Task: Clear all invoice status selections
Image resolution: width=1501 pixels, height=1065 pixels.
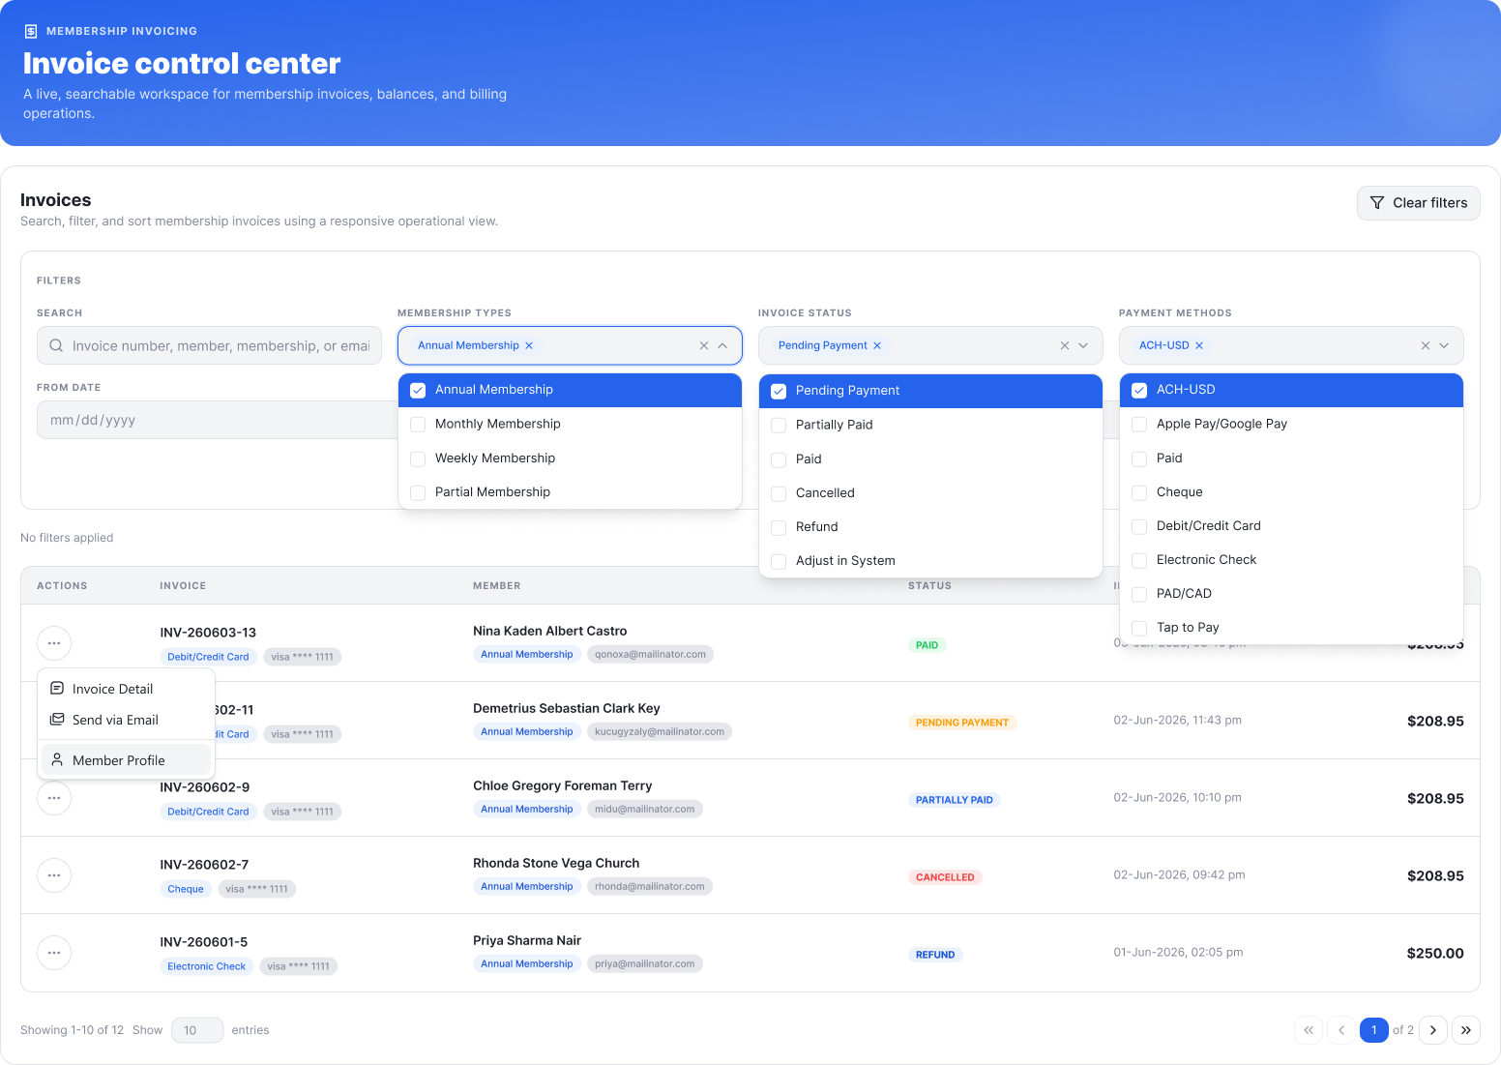Action: coord(1065,345)
